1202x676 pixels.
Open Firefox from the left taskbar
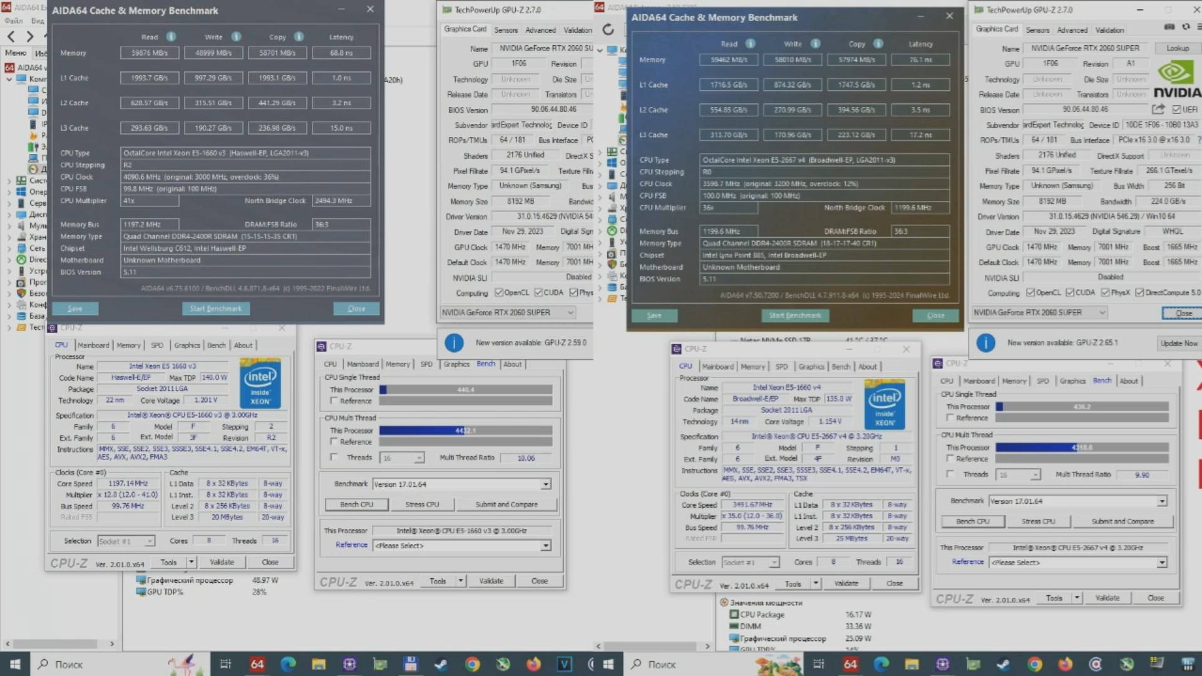tap(533, 664)
